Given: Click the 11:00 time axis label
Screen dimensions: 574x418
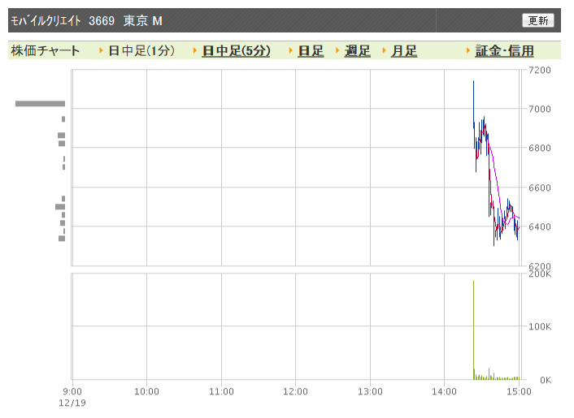Looking at the screenshot, I should (x=221, y=392).
